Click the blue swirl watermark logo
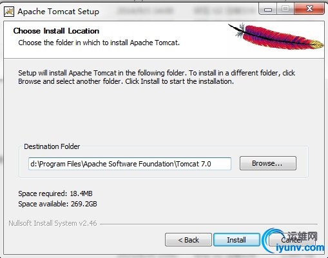Screen dimensions: 328x258 pos(270,241)
